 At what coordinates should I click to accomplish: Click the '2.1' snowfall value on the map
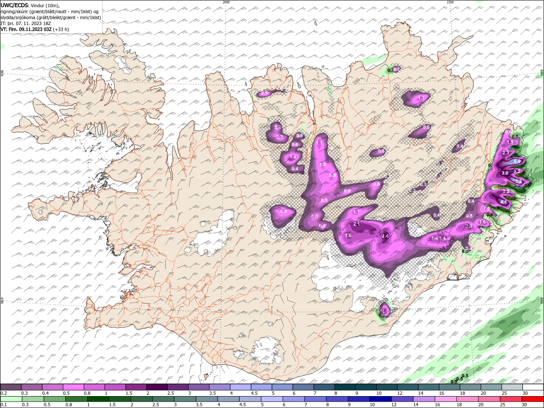[357, 224]
